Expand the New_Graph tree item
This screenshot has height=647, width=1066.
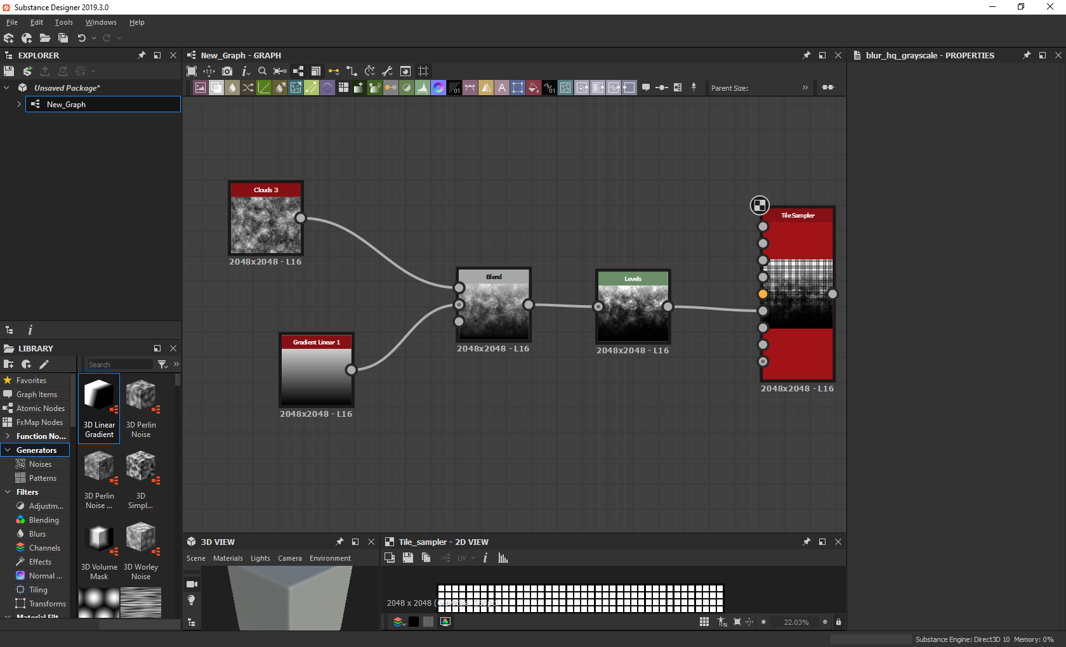18,104
